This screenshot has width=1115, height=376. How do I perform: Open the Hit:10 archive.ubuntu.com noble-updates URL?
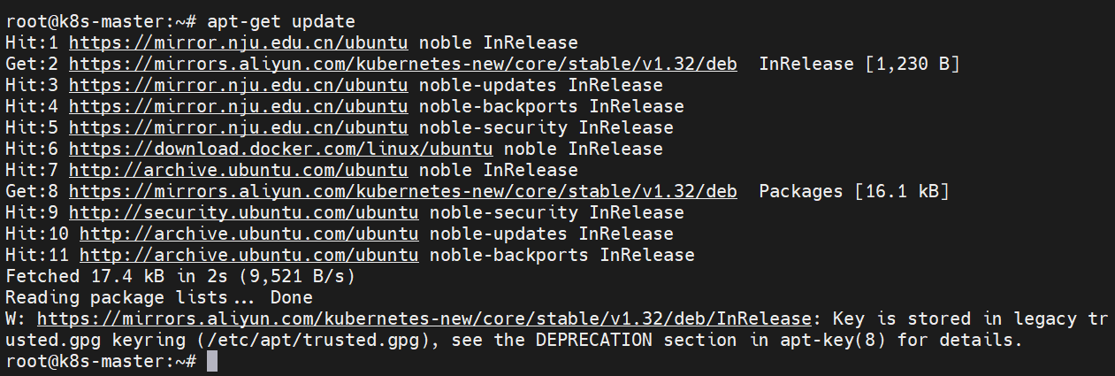tap(248, 234)
